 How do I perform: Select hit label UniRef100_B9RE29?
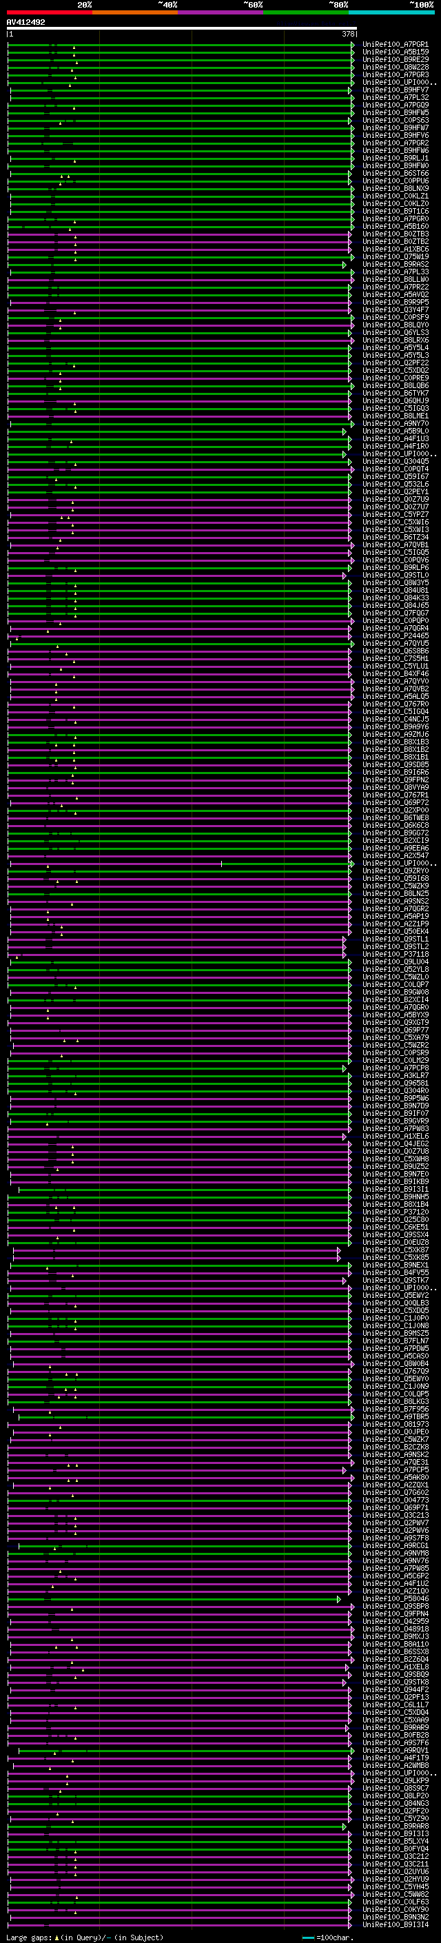[395, 59]
